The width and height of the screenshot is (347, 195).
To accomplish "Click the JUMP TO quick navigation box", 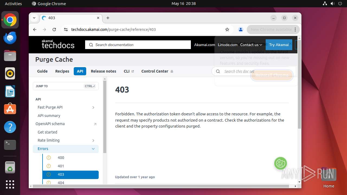I will coord(66,86).
